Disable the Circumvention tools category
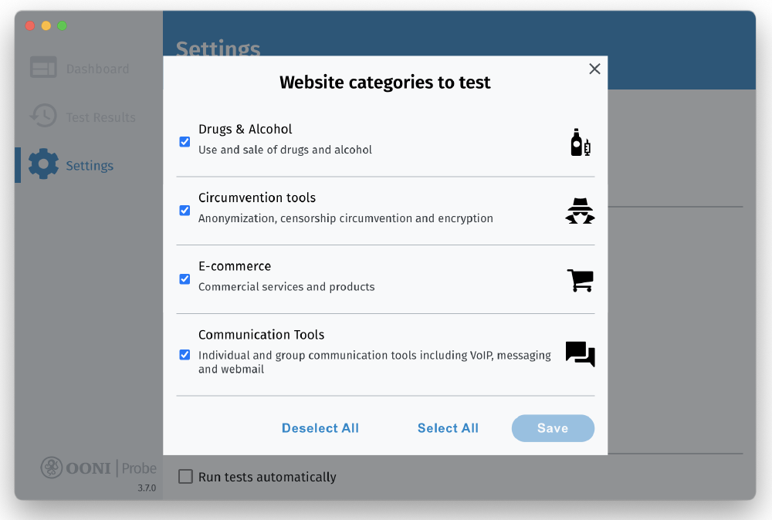 [185, 211]
